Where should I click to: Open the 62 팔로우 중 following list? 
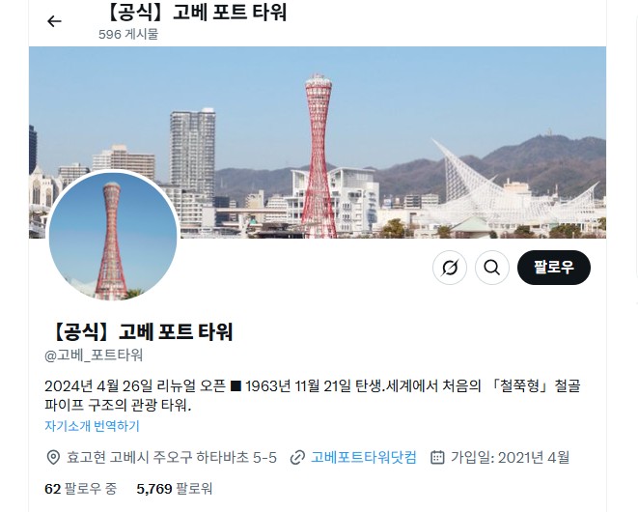pos(80,489)
